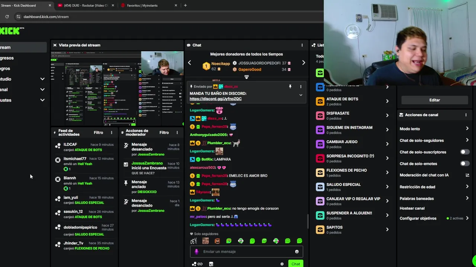Open Modo lento options arrow
Screen dimensions: 476x267
pos(467,129)
